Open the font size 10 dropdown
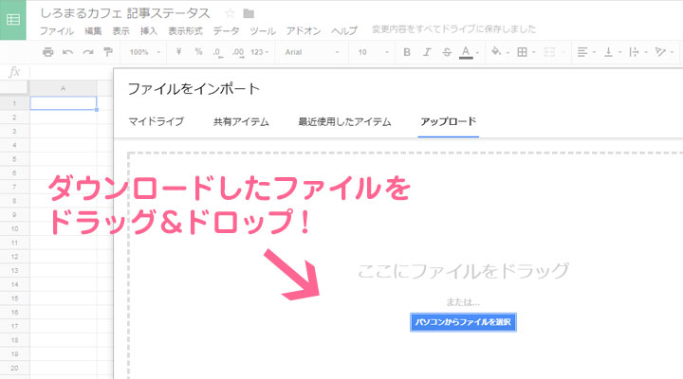 [x=373, y=52]
